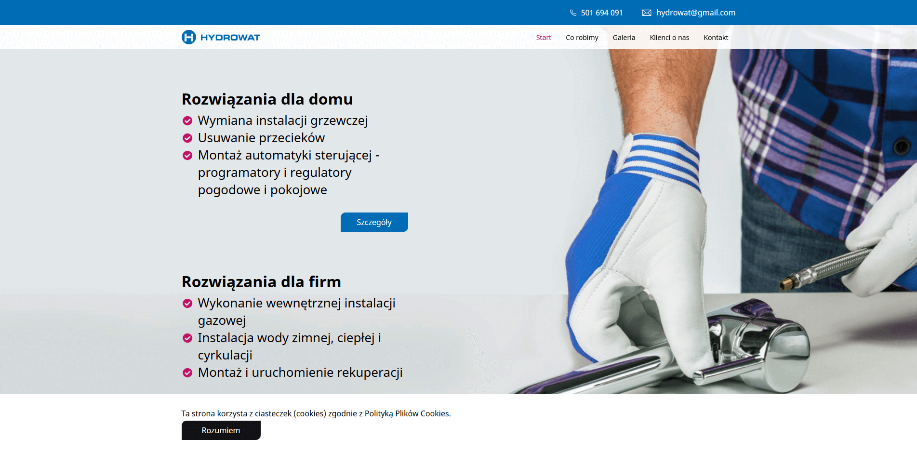Click the Rozwiązania dla domu heading

click(267, 99)
